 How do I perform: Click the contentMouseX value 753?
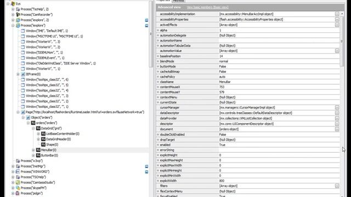[x=222, y=87]
